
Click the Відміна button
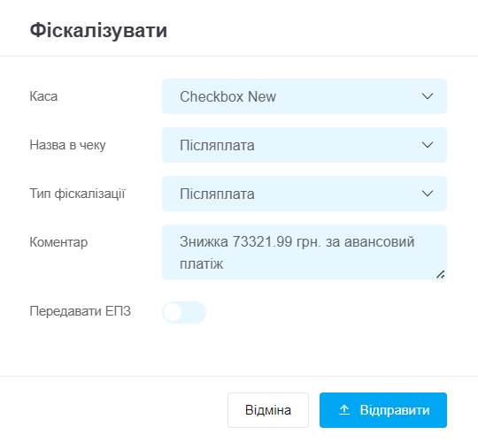(268, 410)
